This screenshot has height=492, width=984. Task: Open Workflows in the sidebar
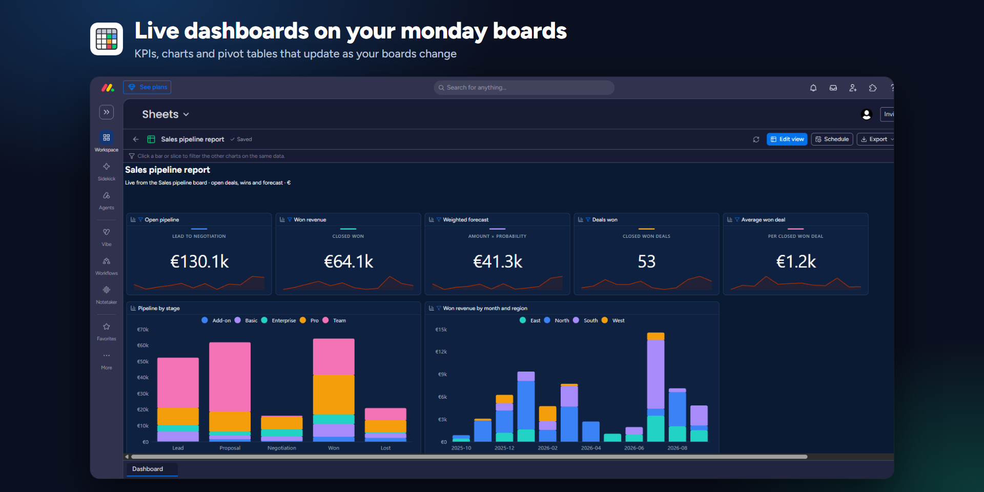pos(107,265)
